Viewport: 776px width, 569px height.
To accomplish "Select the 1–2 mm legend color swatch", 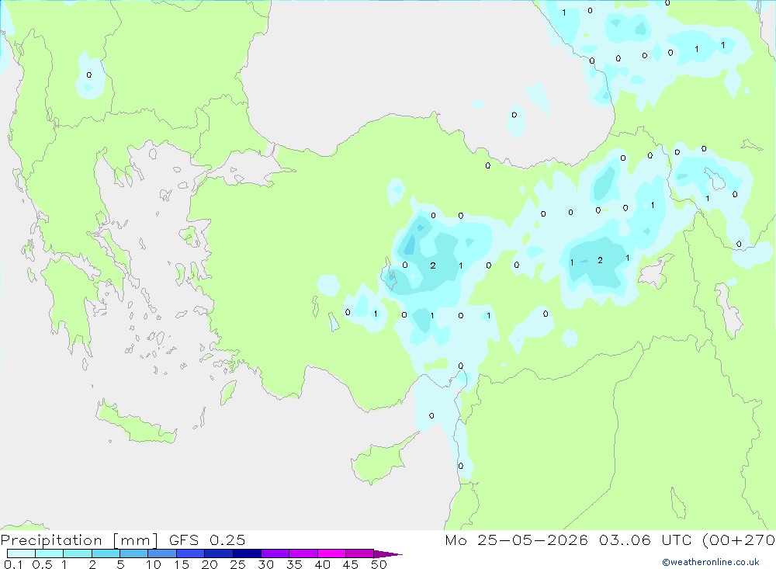I will [x=78, y=553].
